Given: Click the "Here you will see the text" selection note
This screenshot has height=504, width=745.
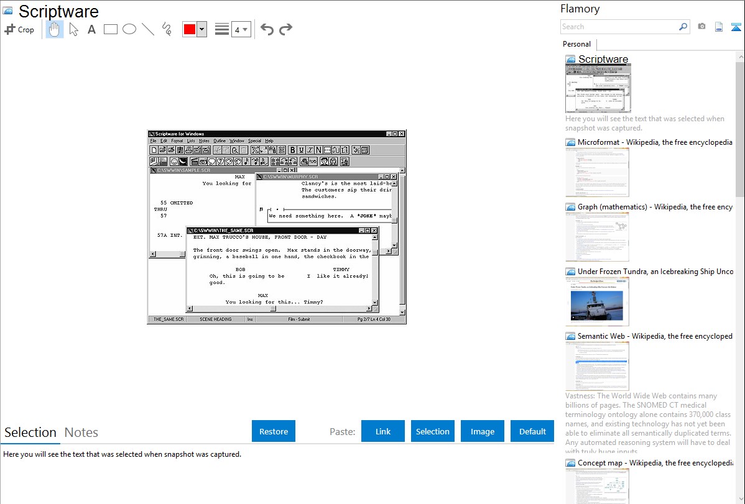Looking at the screenshot, I should coord(122,454).
